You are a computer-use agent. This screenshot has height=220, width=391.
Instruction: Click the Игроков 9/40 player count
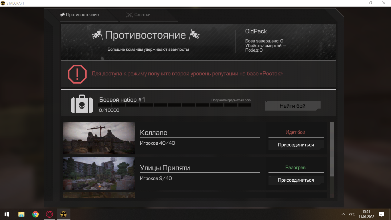click(156, 178)
